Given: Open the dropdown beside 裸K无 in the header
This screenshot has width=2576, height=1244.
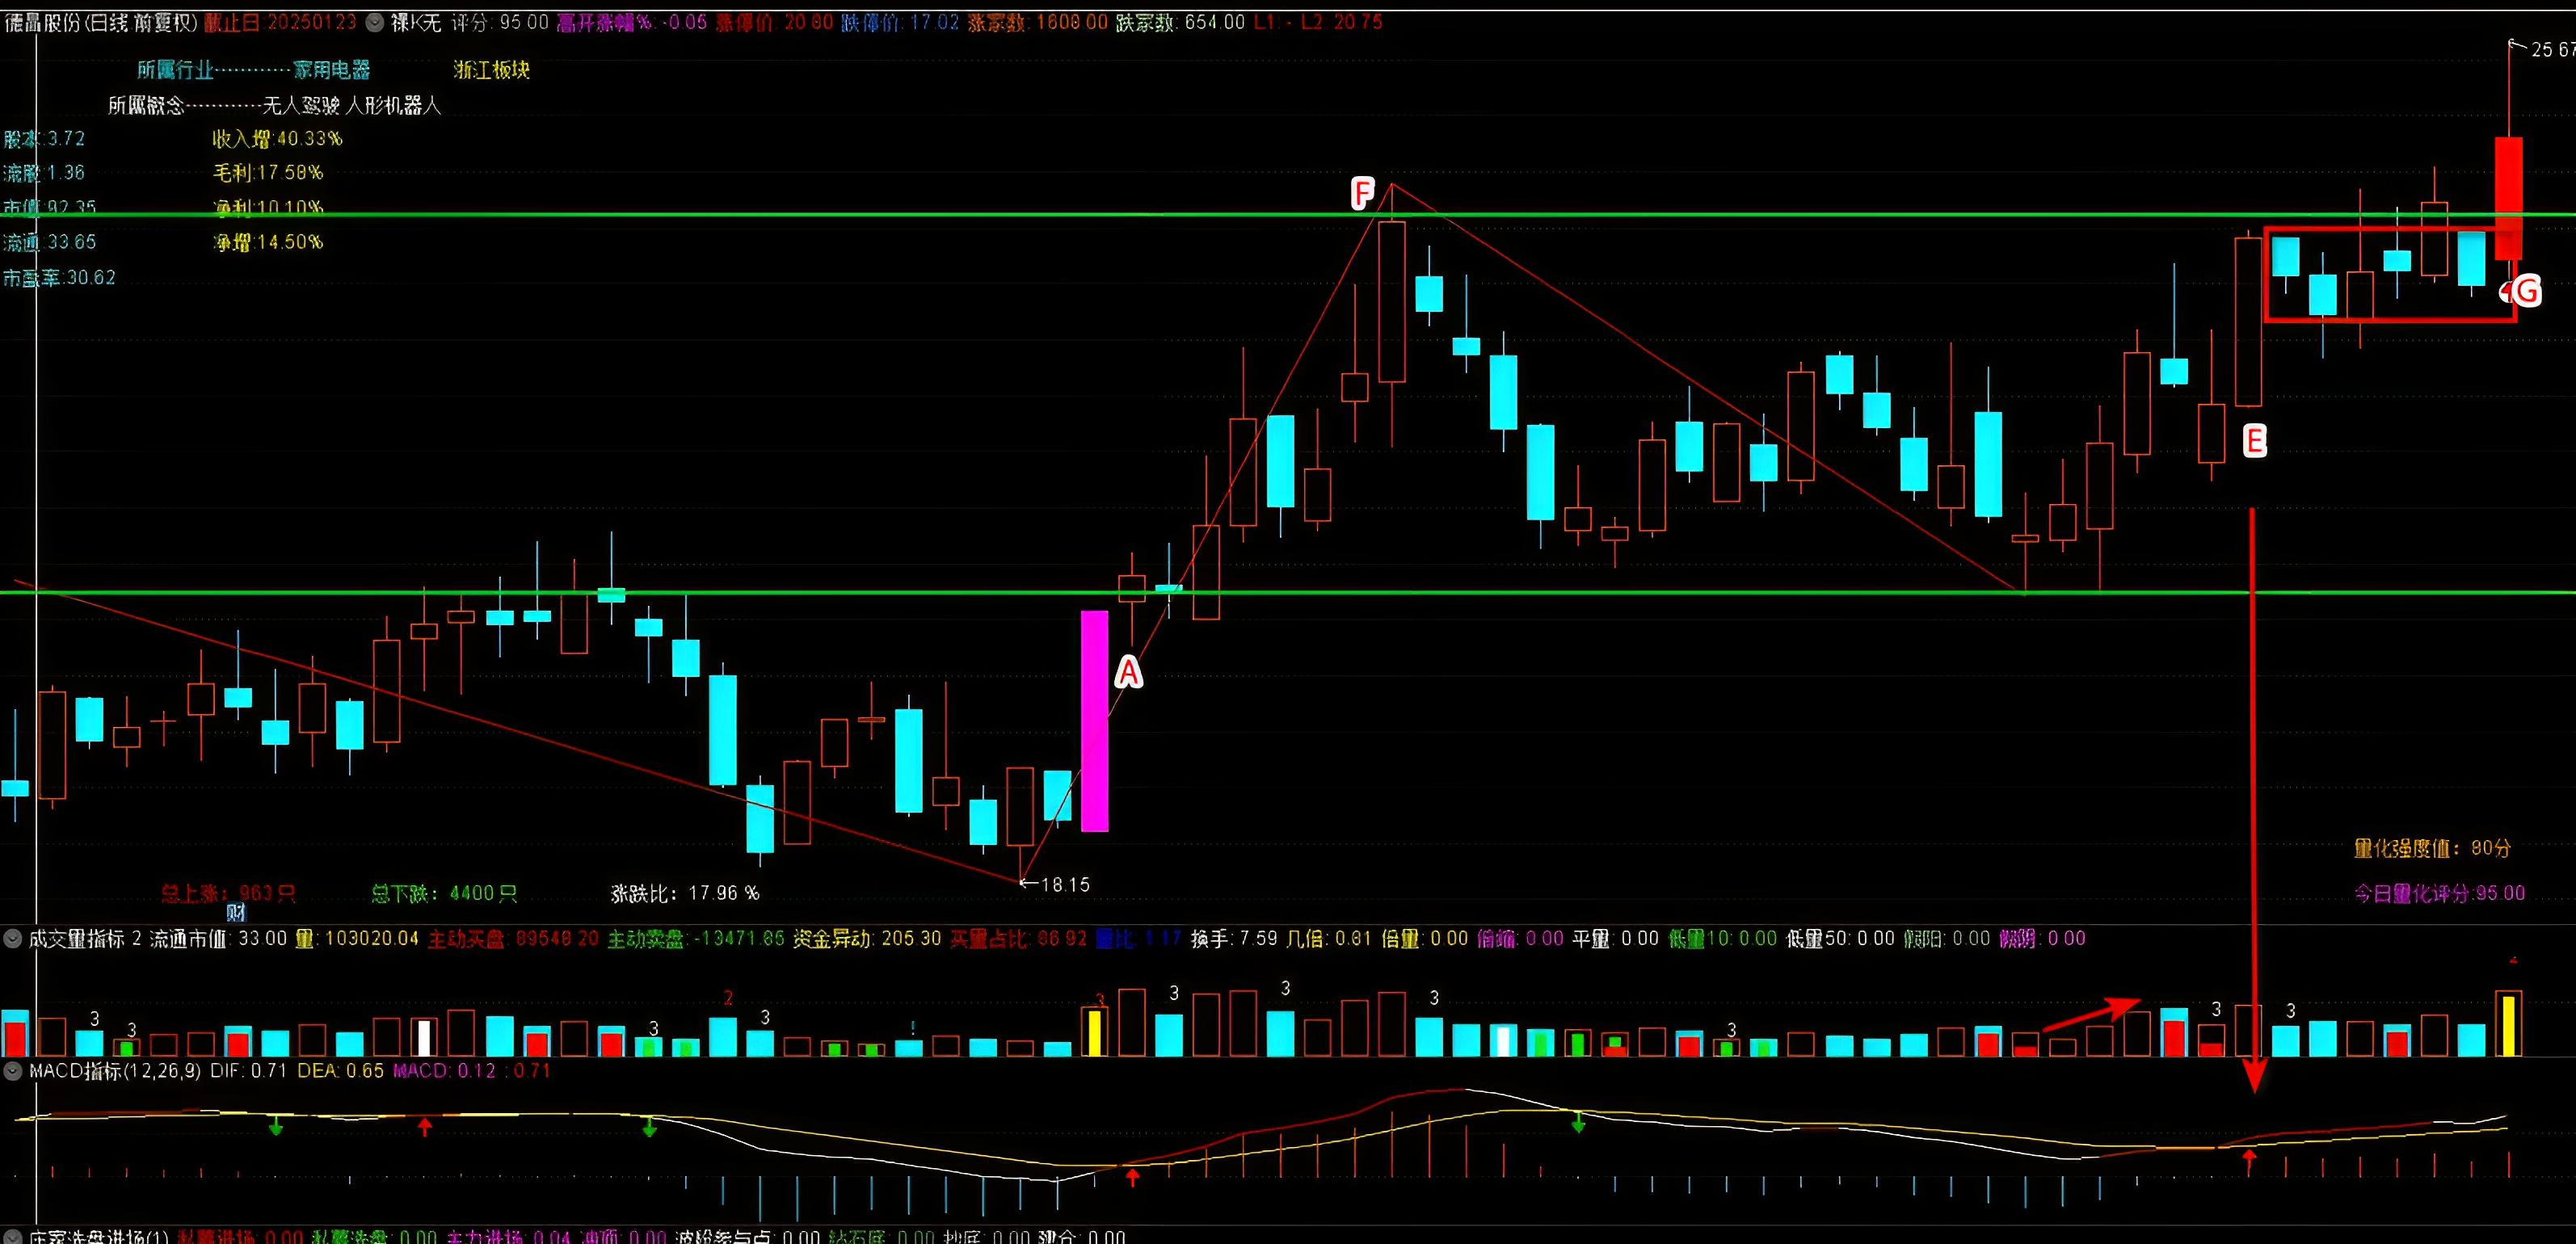Looking at the screenshot, I should tap(374, 22).
